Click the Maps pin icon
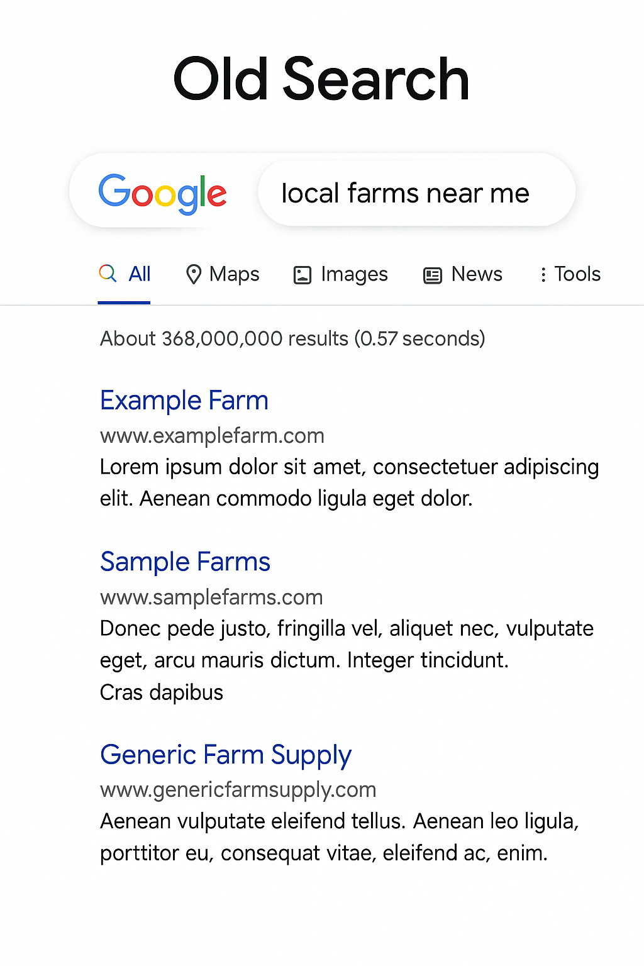Image resolution: width=644 pixels, height=966 pixels. click(194, 274)
